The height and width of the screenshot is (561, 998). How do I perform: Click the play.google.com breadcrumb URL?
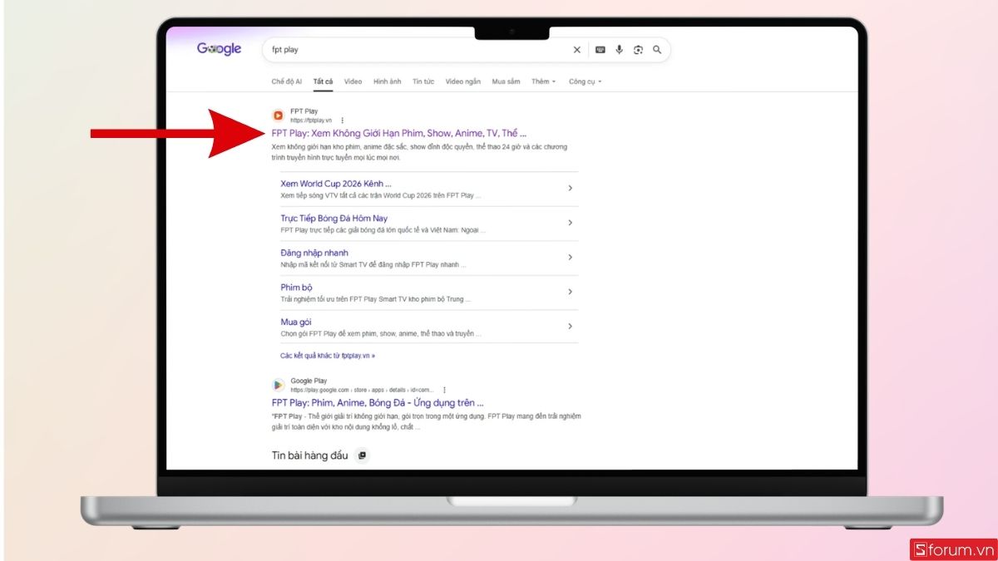[362, 390]
